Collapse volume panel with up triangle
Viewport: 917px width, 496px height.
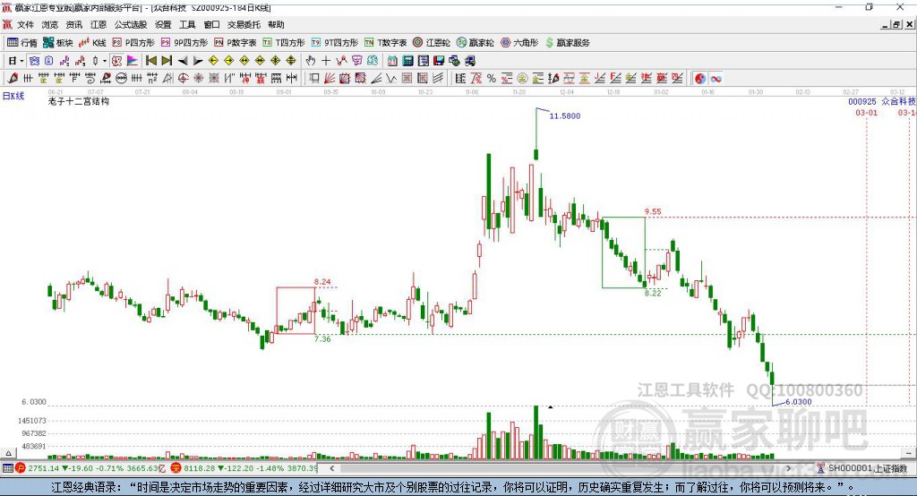click(8, 453)
